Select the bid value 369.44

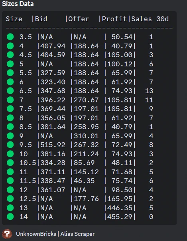click(53, 109)
